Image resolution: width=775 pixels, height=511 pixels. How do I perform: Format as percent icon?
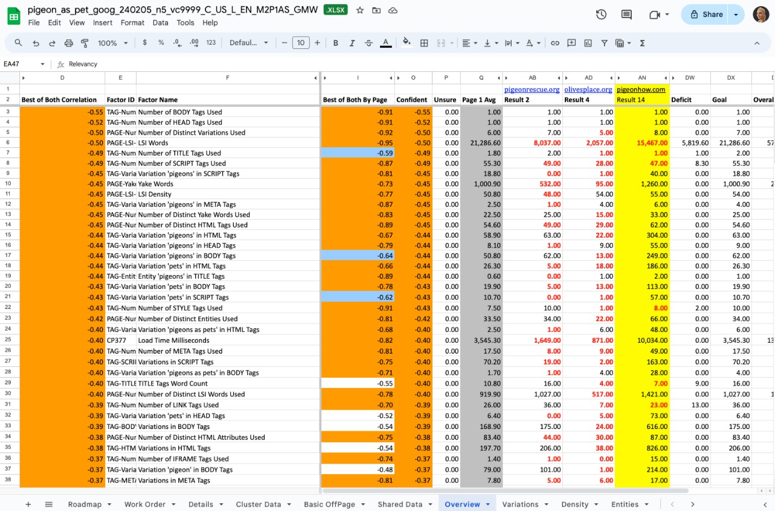point(161,43)
